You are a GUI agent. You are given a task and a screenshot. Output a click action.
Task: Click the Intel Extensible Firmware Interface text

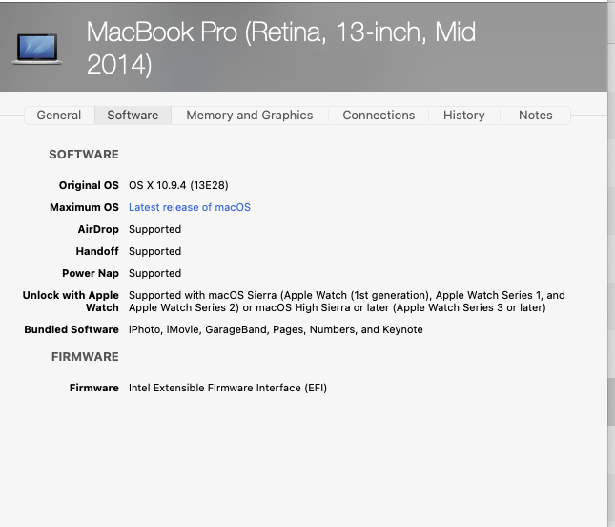pos(228,388)
